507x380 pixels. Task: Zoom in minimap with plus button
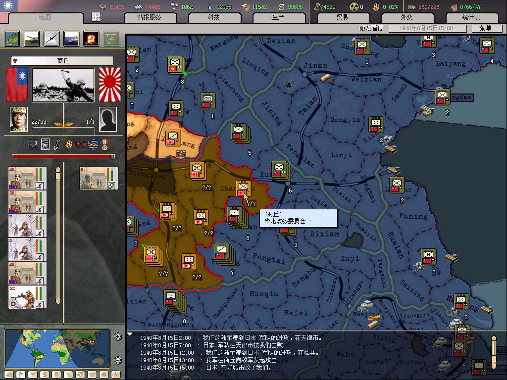(x=118, y=336)
